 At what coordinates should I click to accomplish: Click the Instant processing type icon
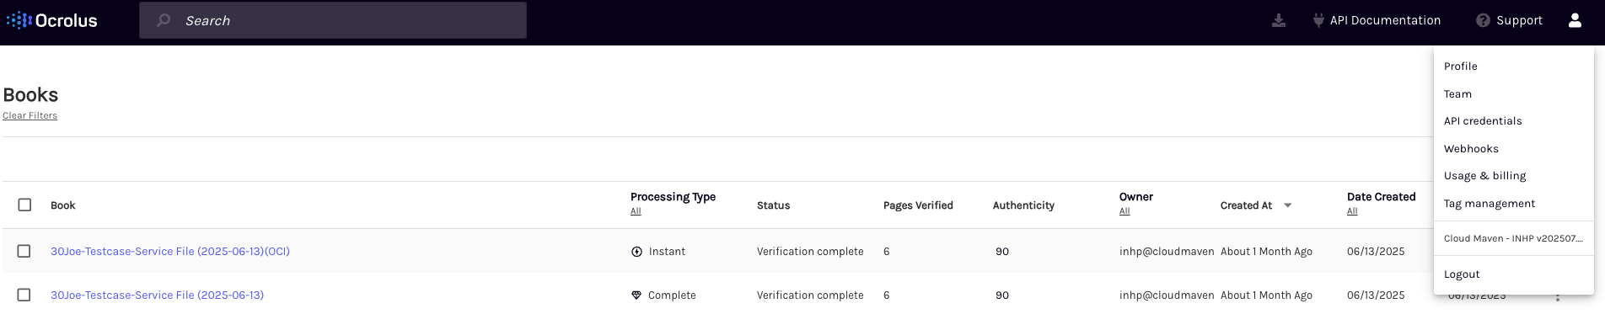click(x=636, y=252)
